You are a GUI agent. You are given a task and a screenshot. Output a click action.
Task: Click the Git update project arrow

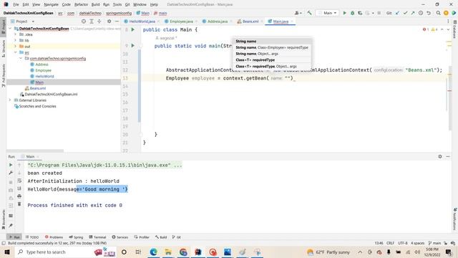click(397, 13)
